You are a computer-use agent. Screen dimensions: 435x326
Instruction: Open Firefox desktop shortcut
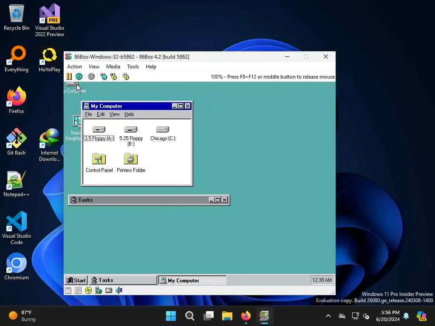[x=17, y=100]
